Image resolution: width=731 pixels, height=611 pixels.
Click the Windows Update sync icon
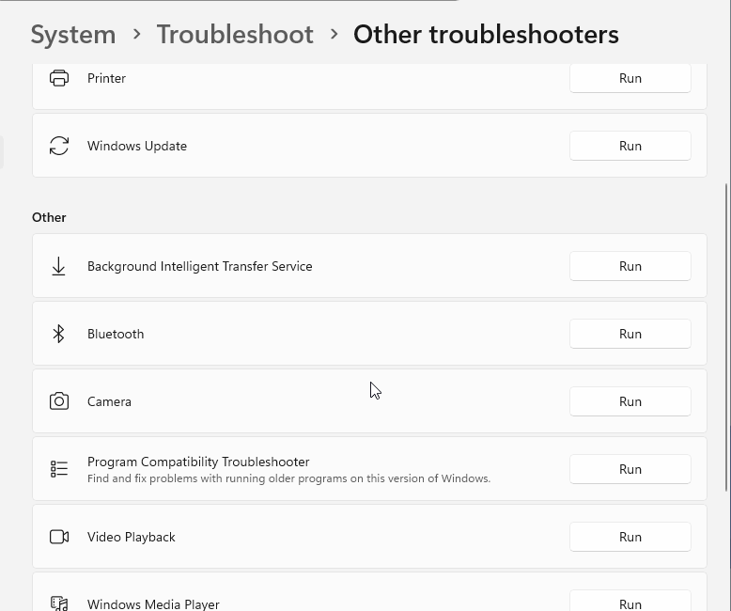pyautogui.click(x=59, y=146)
